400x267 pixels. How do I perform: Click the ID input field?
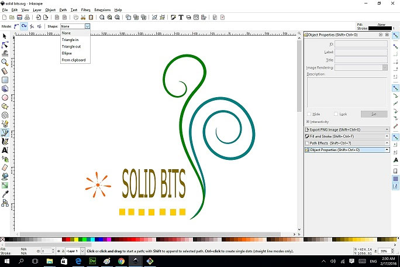[361, 44]
